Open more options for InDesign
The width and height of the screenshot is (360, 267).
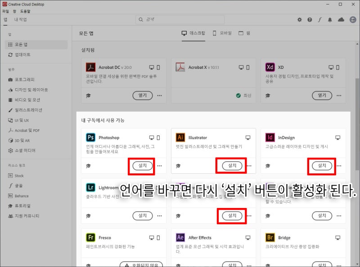pos(339,166)
